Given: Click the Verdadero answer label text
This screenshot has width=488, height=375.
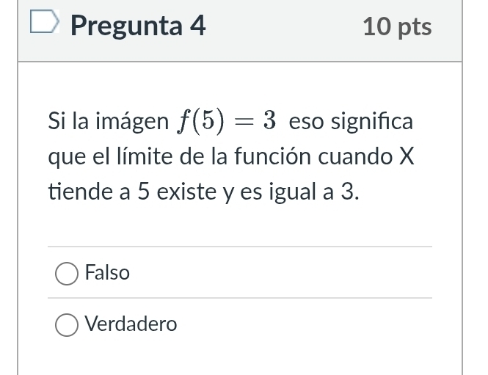Looking at the screenshot, I should click(131, 324).
